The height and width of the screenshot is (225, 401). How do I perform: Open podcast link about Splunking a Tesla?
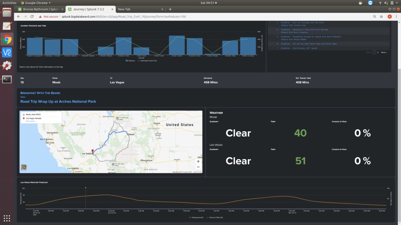tap(304, 30)
